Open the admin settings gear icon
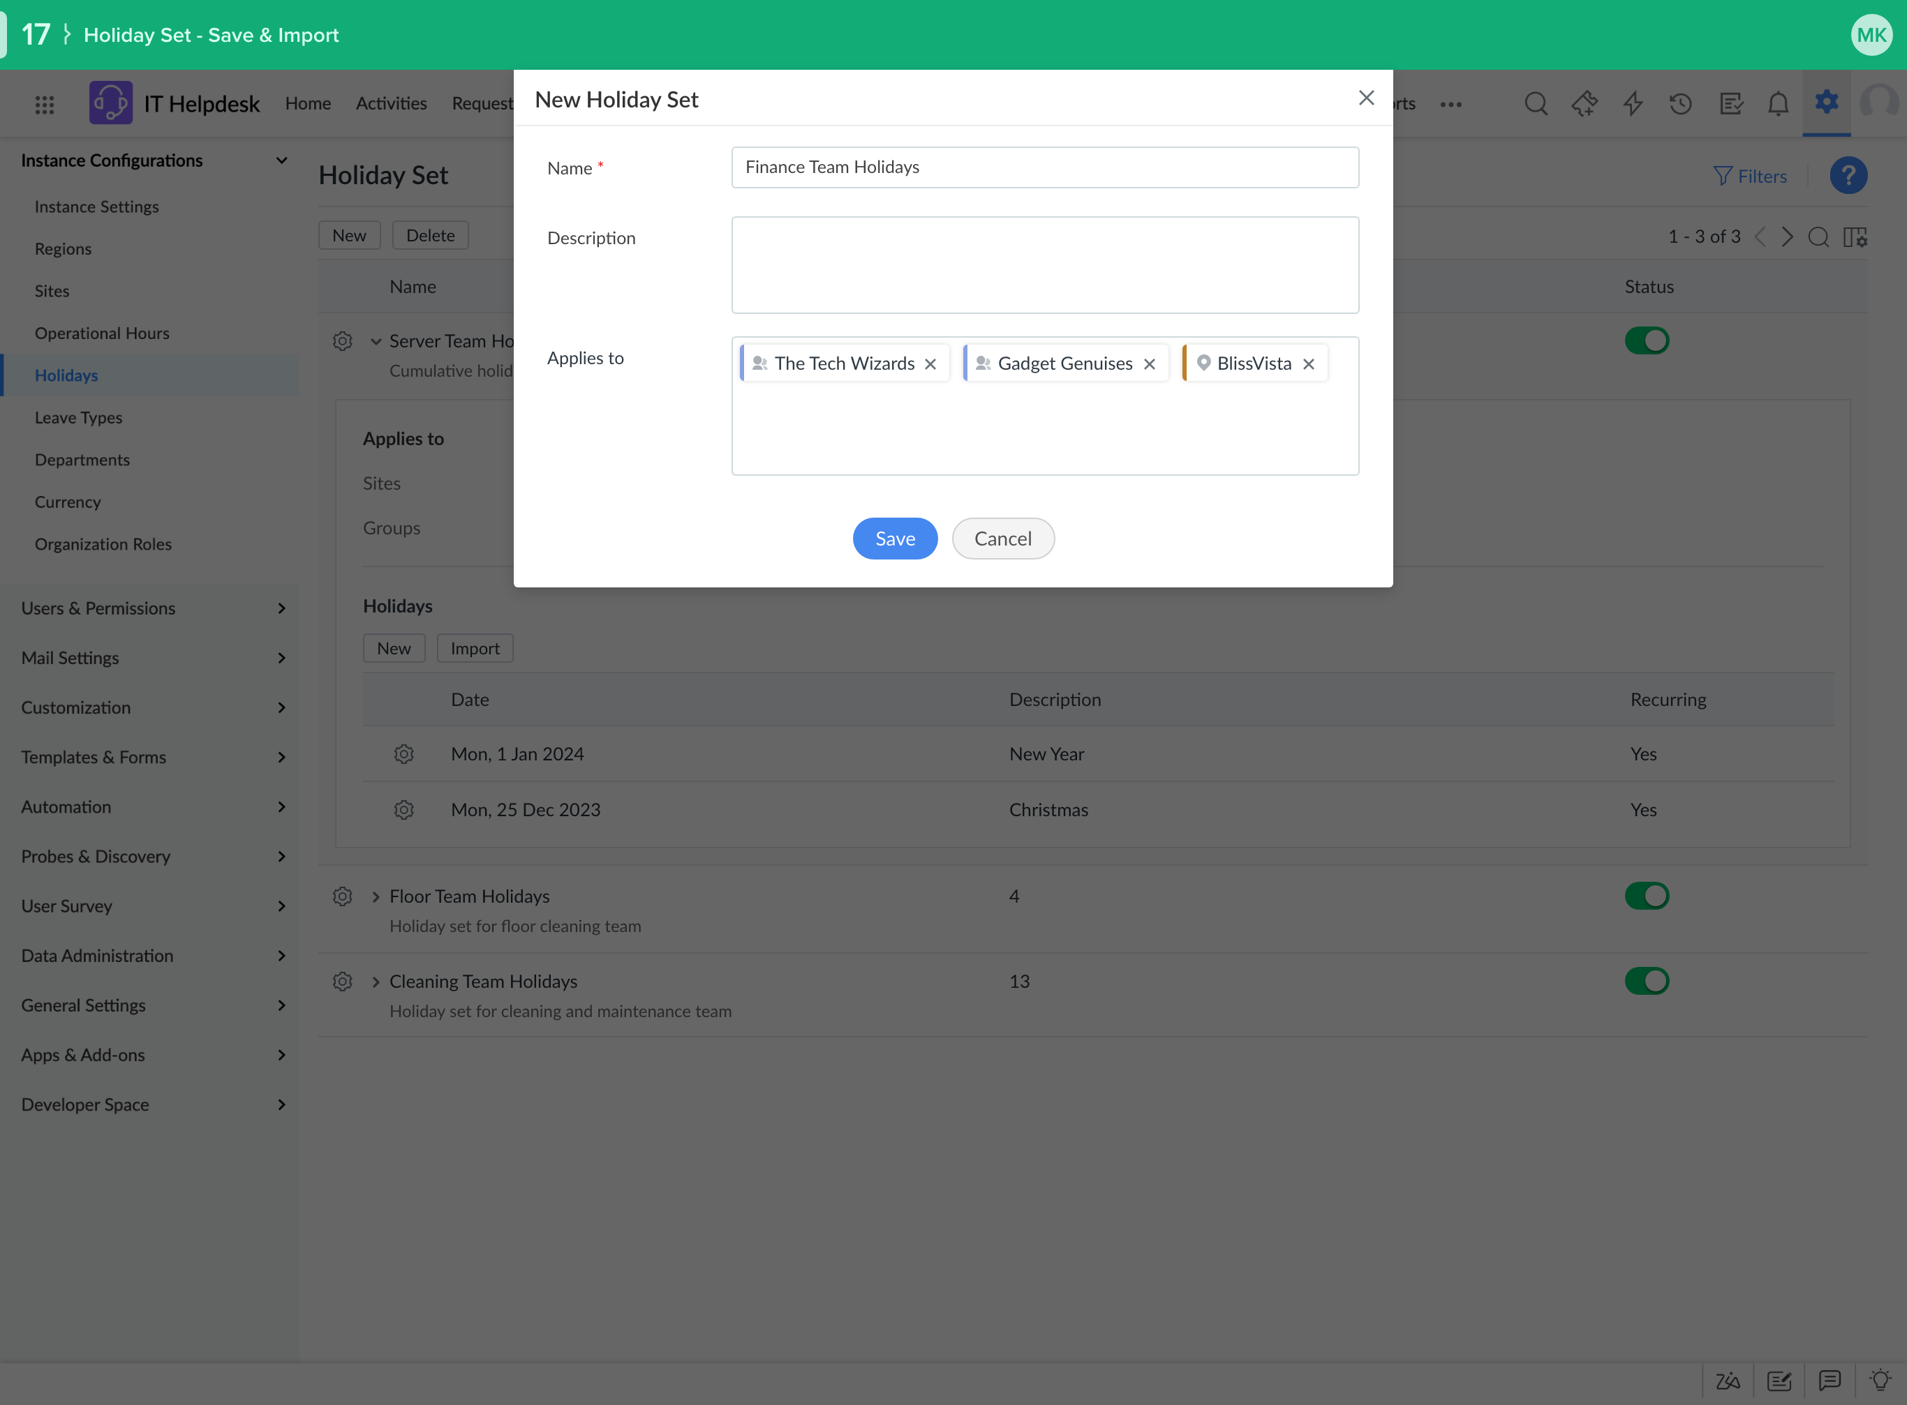 1826,102
